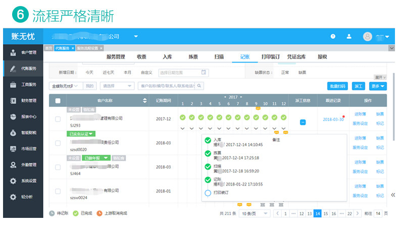The image size is (399, 231).
Task: Open 客户管理 in the sidebar
Action: point(23,52)
